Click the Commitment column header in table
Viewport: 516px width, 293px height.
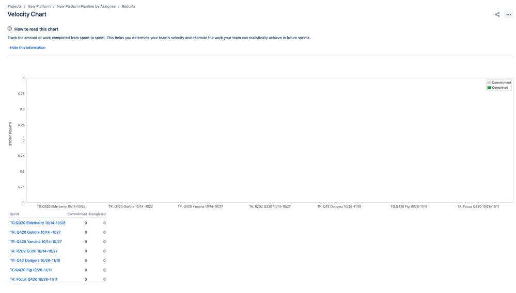coord(77,214)
